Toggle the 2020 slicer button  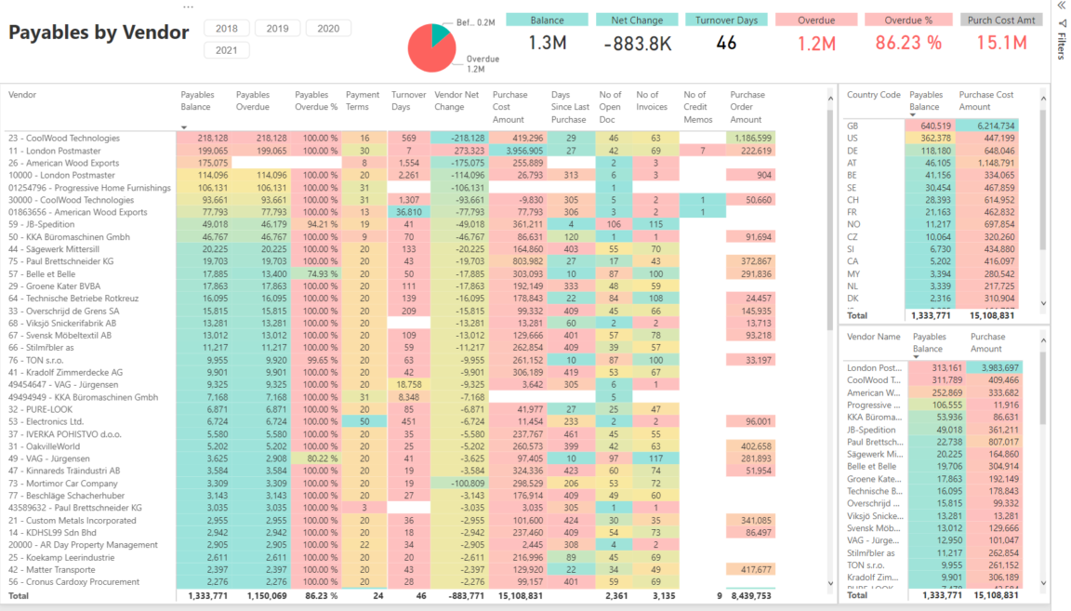pos(328,28)
